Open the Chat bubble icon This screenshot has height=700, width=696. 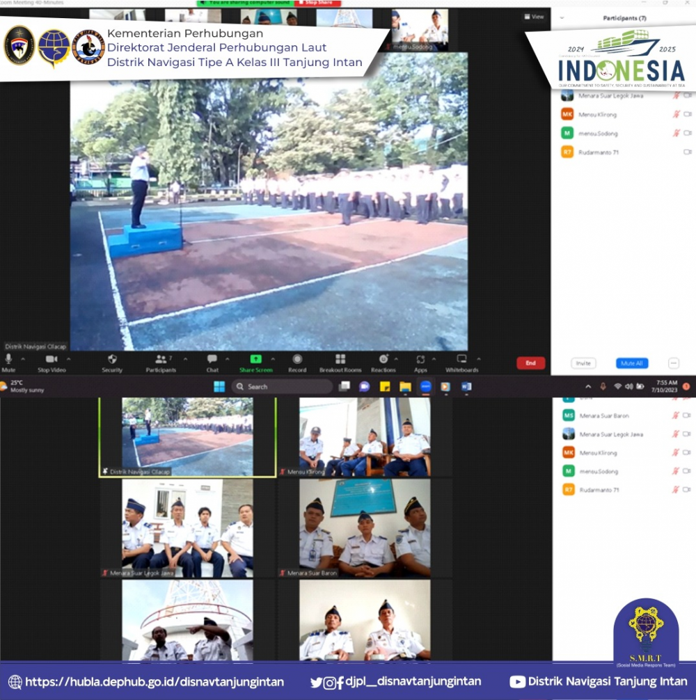point(212,359)
